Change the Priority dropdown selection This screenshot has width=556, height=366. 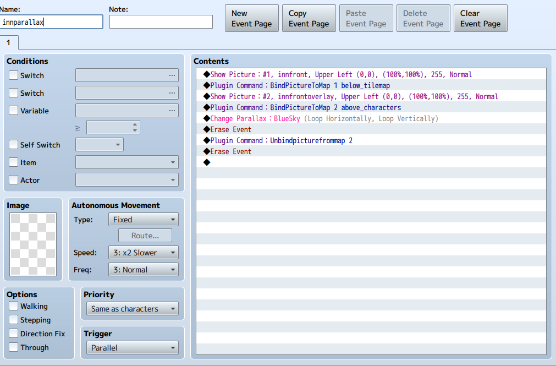click(132, 309)
